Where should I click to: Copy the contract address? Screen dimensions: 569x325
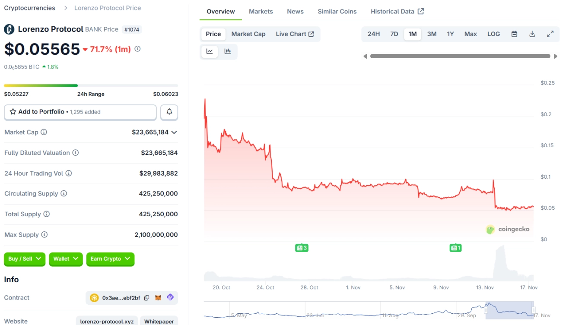(x=147, y=298)
